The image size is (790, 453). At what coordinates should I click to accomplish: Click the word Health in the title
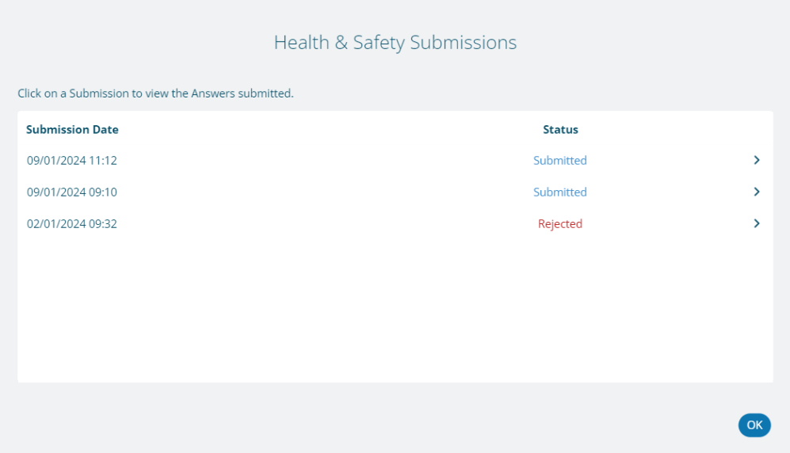click(x=301, y=43)
